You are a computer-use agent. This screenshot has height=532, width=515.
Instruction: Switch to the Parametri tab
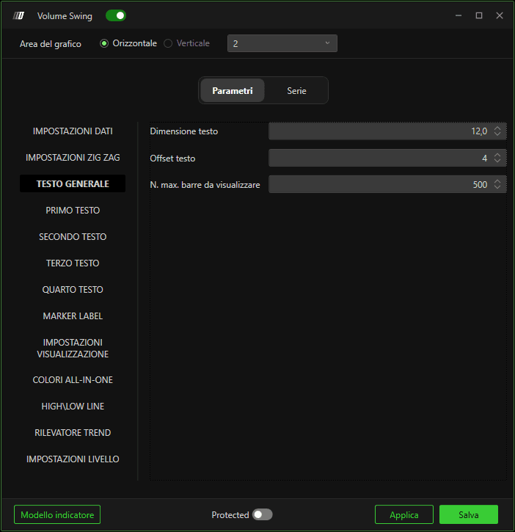[x=233, y=90]
